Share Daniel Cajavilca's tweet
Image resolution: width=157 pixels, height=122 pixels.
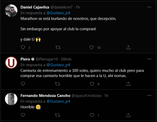coord(128,47)
